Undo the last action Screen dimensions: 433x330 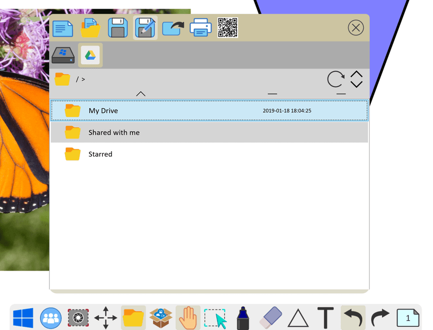tap(353, 318)
